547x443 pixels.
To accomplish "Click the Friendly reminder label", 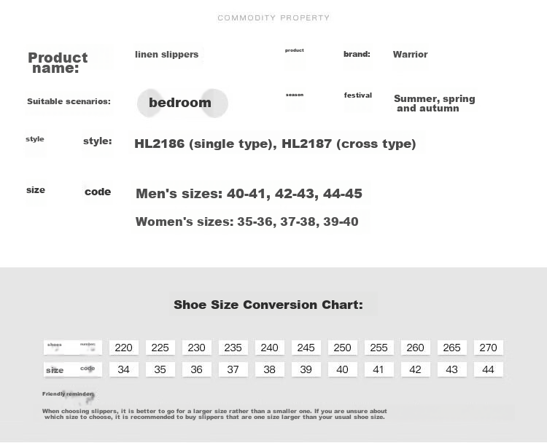I will pos(68,394).
